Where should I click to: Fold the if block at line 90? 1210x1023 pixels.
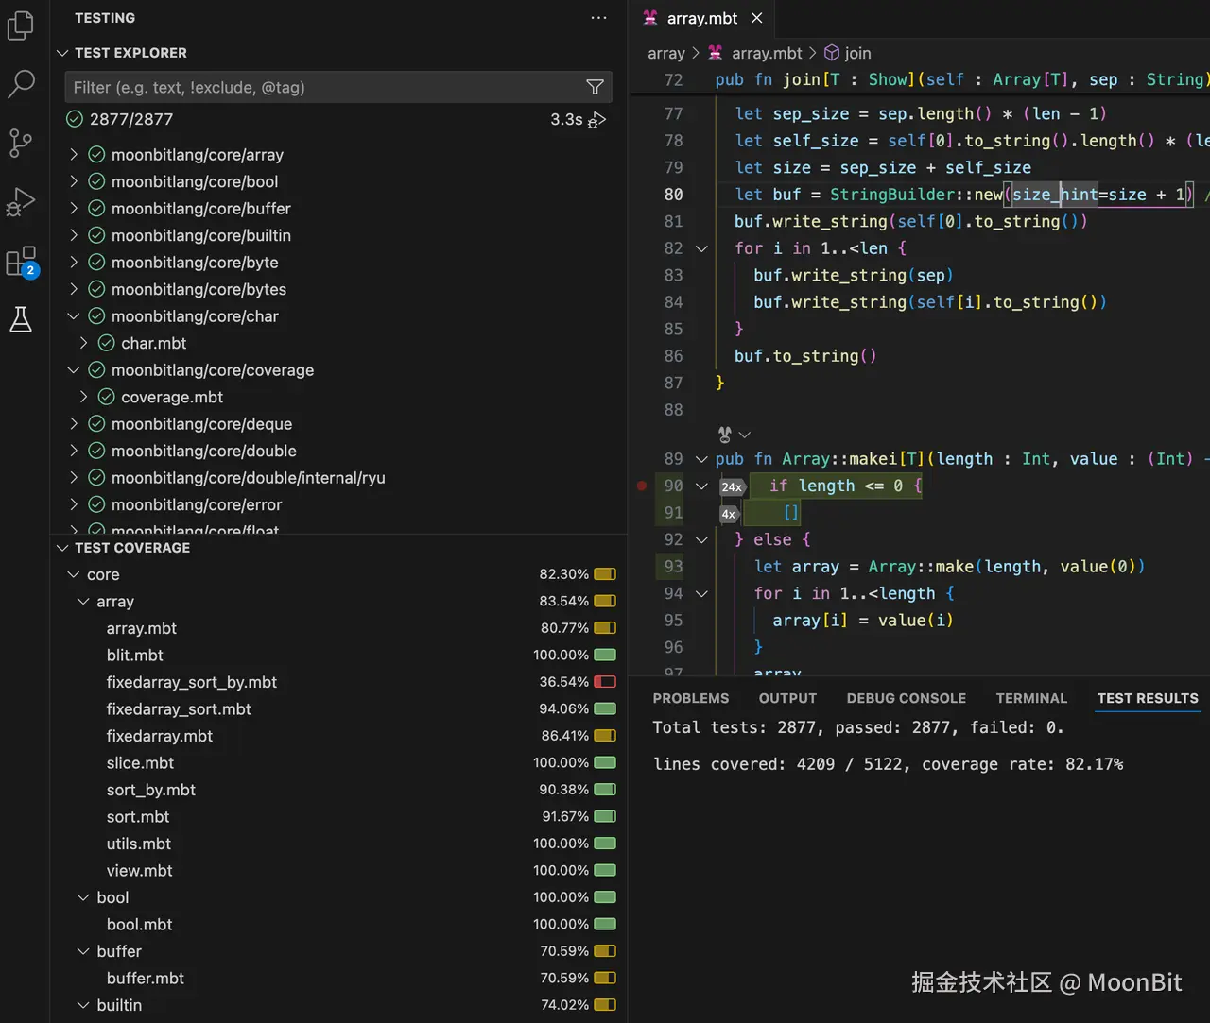pos(701,486)
